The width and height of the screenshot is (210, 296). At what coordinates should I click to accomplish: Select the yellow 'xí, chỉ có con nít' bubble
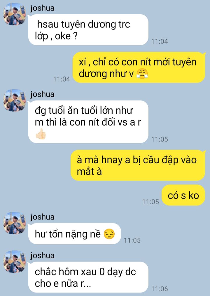(x=139, y=67)
